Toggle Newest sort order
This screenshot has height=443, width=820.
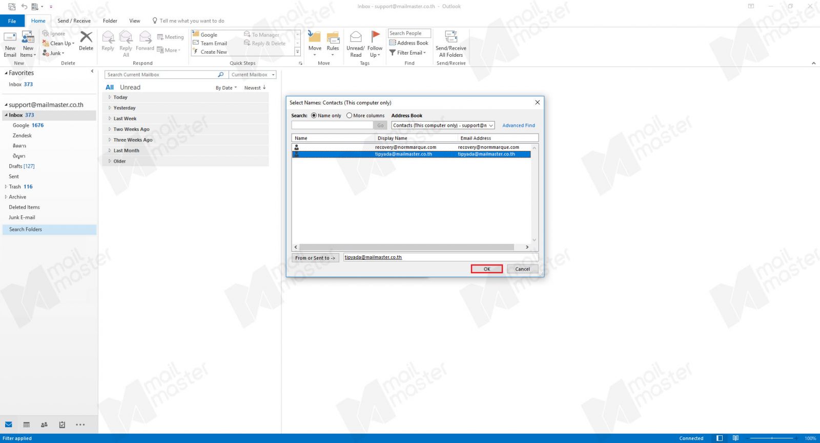(255, 88)
